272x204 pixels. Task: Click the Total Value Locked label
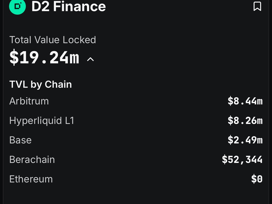(x=53, y=40)
